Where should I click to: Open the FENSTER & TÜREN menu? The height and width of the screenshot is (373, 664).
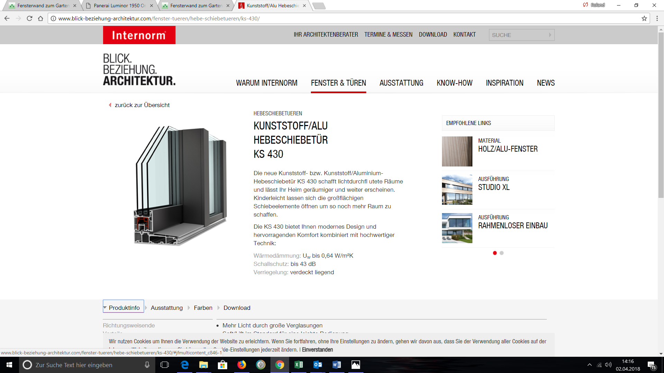coord(338,83)
